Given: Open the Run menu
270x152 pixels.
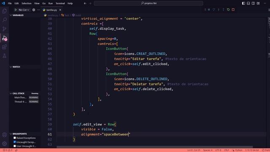Looking at the screenshot, I should pos(51,3).
